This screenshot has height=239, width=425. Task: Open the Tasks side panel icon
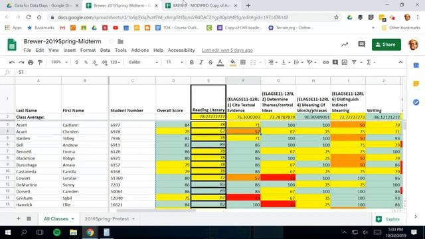pyautogui.click(x=416, y=102)
